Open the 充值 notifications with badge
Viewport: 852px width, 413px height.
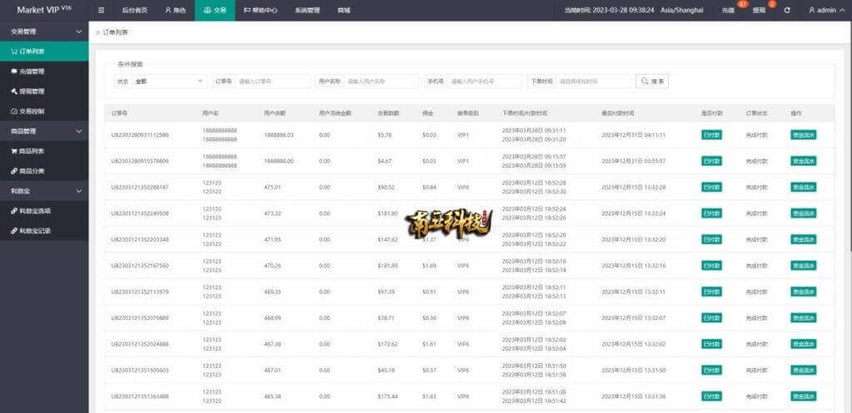point(728,10)
